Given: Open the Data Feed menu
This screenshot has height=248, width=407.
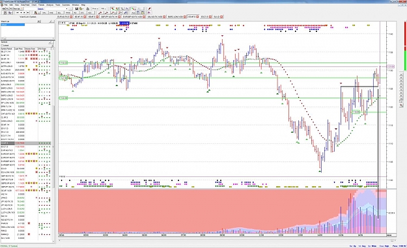Looking at the screenshot, I should 25,5.
